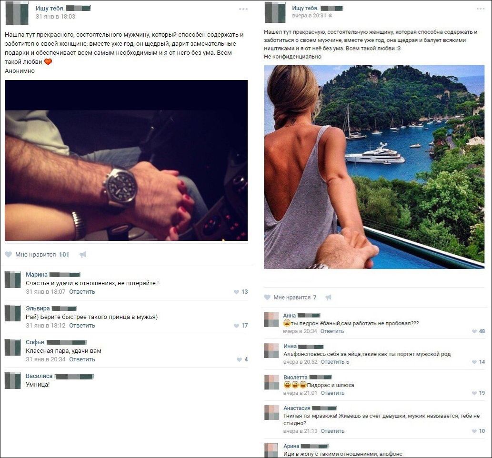Like the left post via the heart icon
Viewport: 492px width, 458px height.
9,254
